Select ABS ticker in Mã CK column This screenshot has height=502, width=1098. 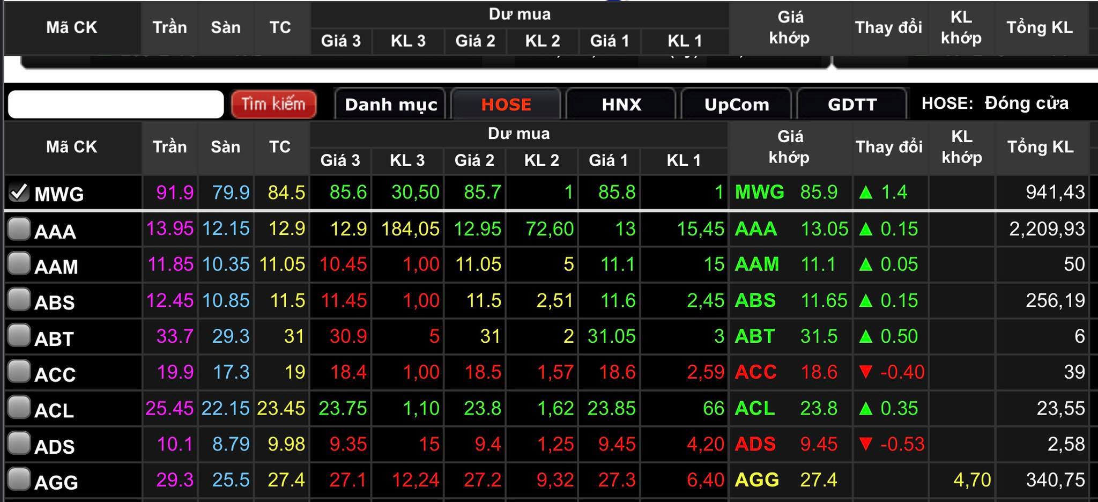pyautogui.click(x=55, y=302)
